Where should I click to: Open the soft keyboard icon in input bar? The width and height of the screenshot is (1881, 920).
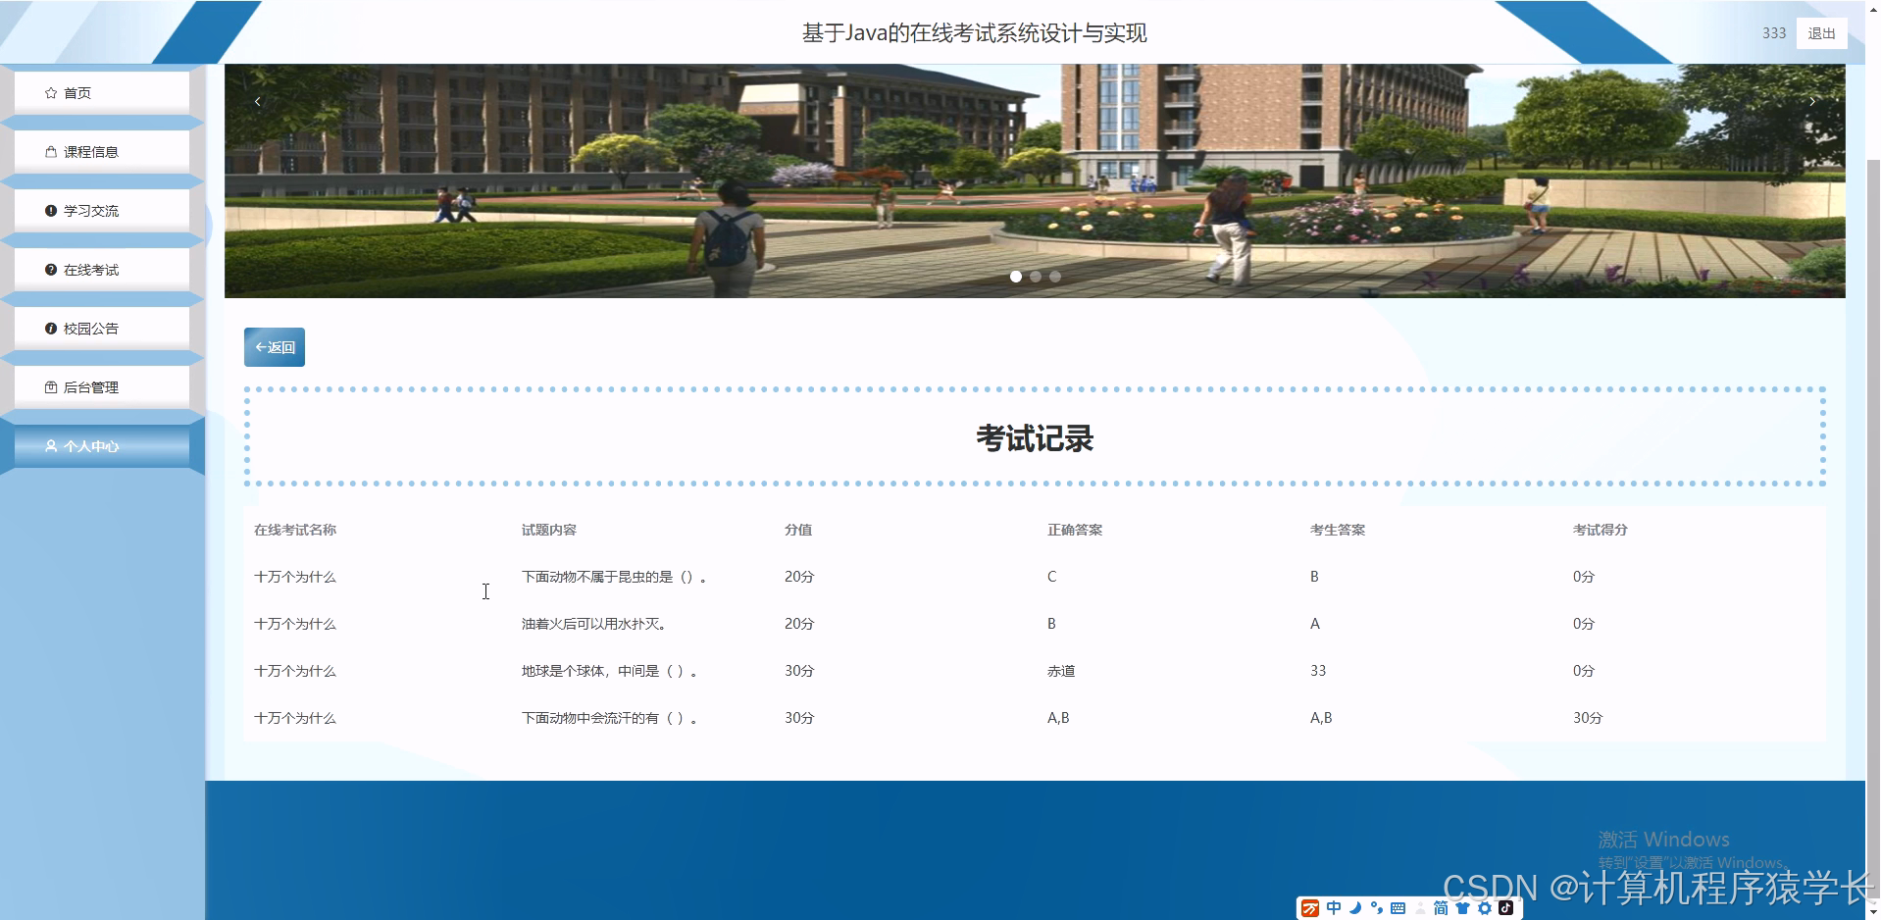(x=1398, y=908)
